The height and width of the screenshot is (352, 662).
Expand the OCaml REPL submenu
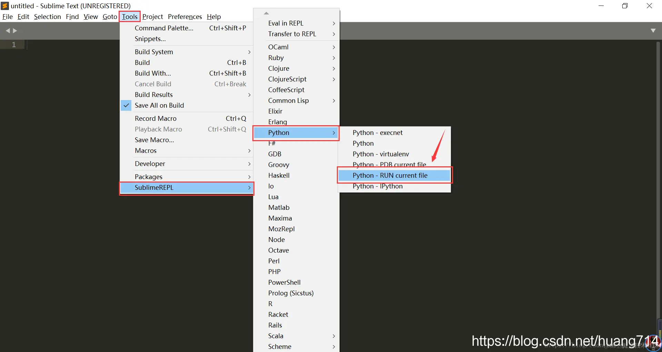click(296, 47)
